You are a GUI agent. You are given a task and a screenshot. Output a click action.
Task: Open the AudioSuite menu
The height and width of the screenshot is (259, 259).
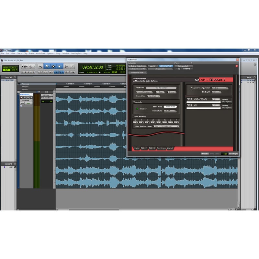[x=40, y=53]
